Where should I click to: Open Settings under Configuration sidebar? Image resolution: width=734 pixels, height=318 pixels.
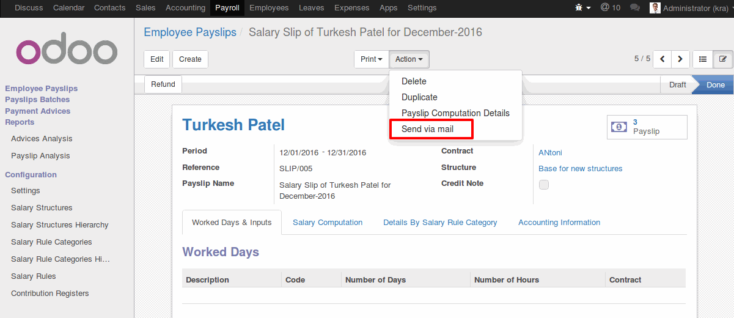tap(26, 191)
